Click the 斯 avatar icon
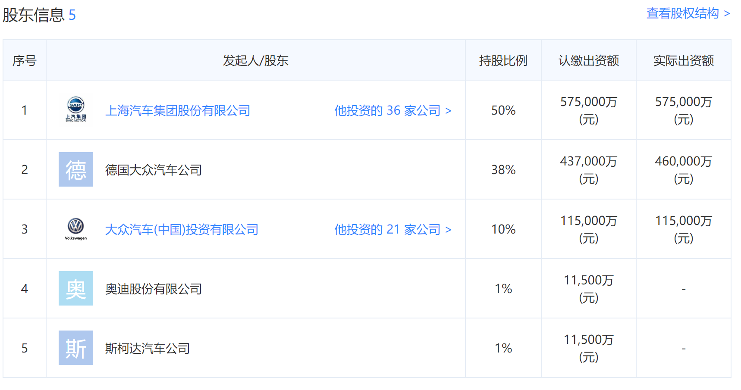Viewport: 741px width, 390px height. click(x=75, y=348)
